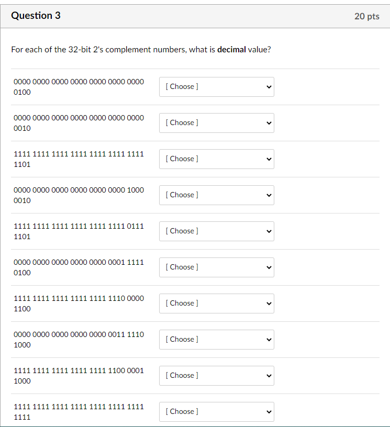This screenshot has width=390, height=427.
Task: Click the 20 pts label
Action: tap(366, 16)
